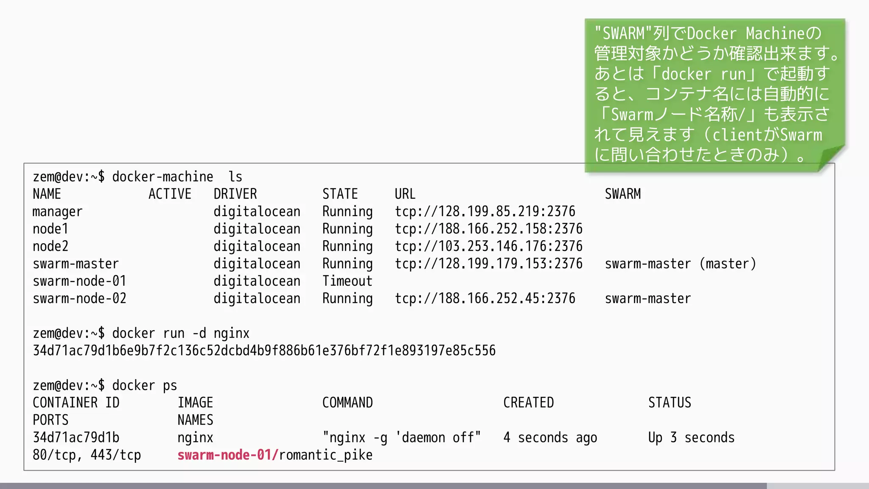Click the 'swarm-master' name in NAME column

[x=76, y=264]
